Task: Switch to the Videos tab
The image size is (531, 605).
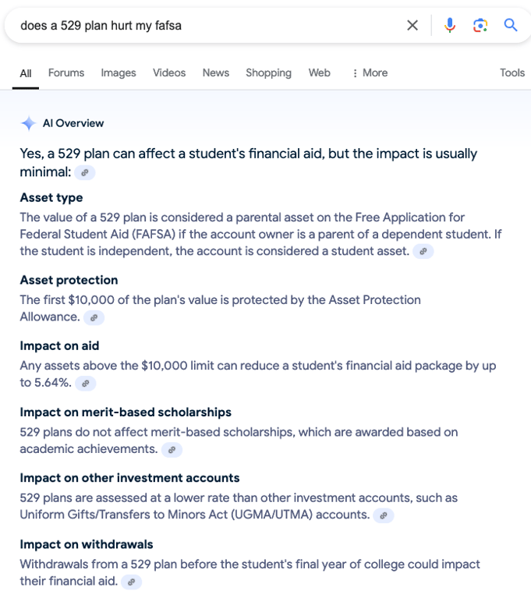Action: click(169, 73)
